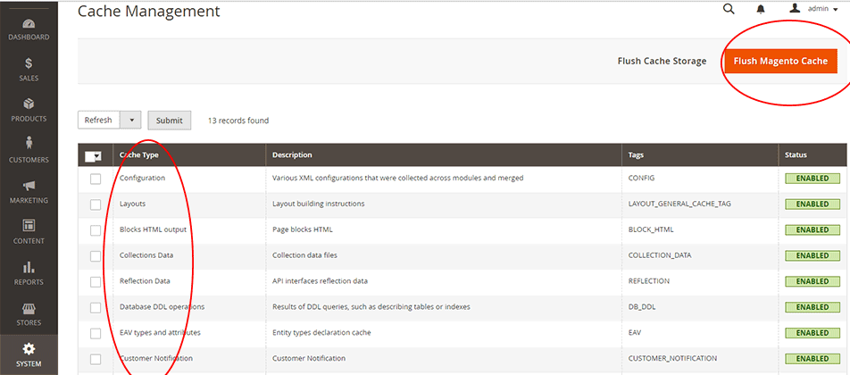This screenshot has width=850, height=375.
Task: Click the Configuration cache type name
Action: coord(142,178)
